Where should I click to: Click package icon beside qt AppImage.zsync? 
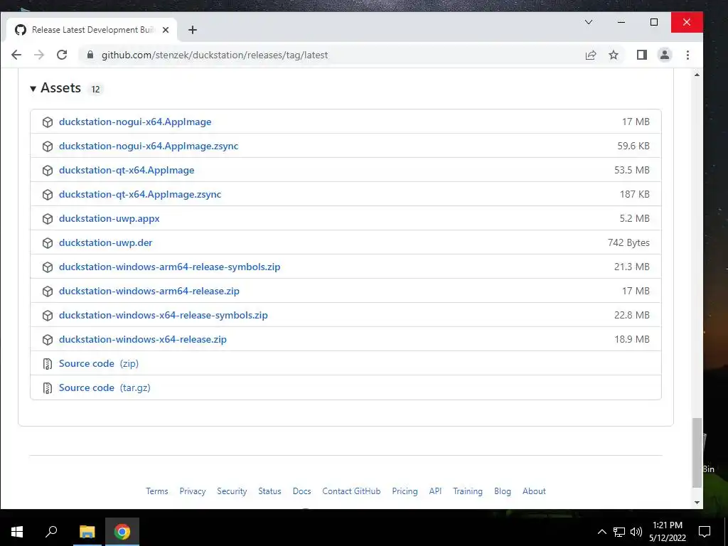pyautogui.click(x=48, y=195)
